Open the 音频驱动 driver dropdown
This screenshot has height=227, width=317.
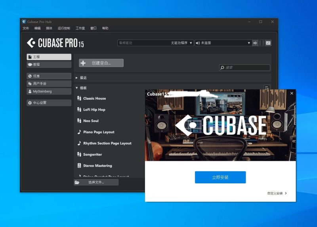pos(155,43)
